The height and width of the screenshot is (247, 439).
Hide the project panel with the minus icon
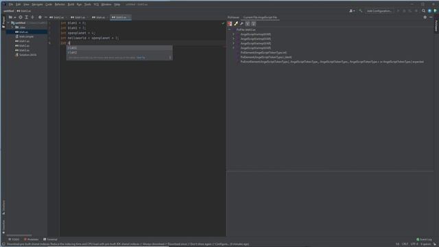[x=46, y=17]
